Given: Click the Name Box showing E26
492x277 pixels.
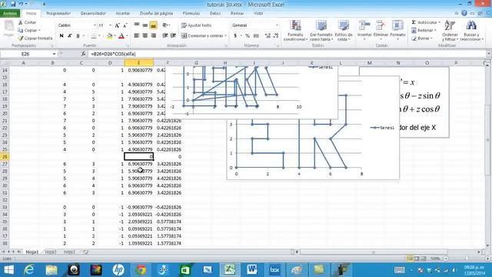Looking at the screenshot, I should [25, 54].
